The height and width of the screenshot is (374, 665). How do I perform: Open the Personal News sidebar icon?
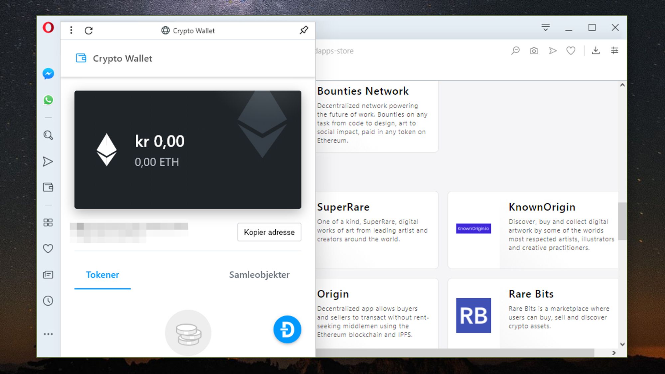(48, 275)
